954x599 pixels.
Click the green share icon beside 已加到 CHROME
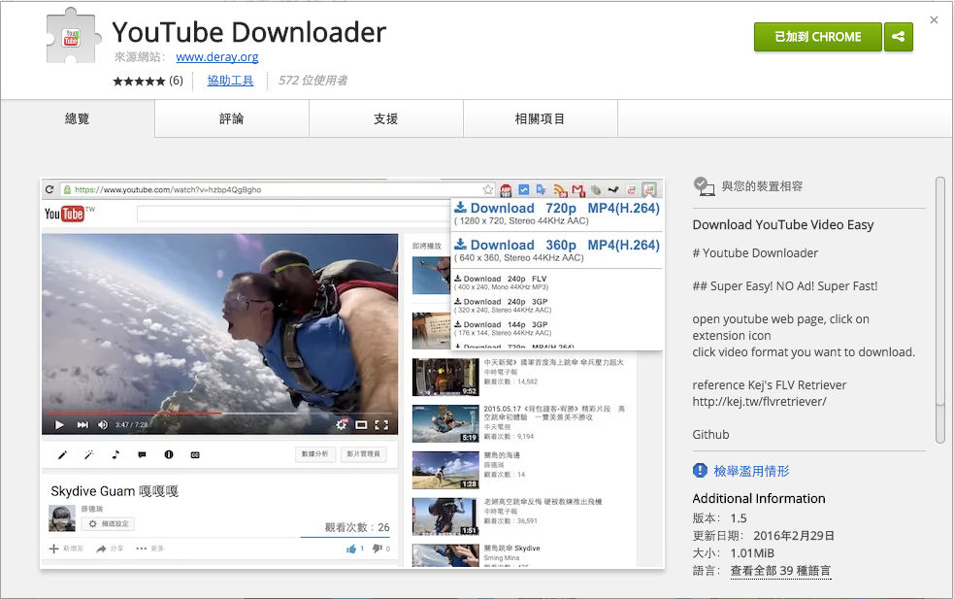[x=898, y=36]
